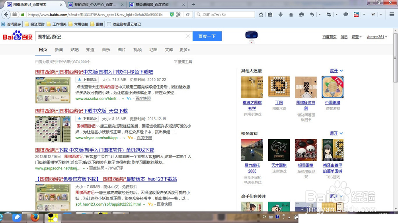Select the 图片 search category
This screenshot has height=223, width=398.
pyautogui.click(x=121, y=50)
